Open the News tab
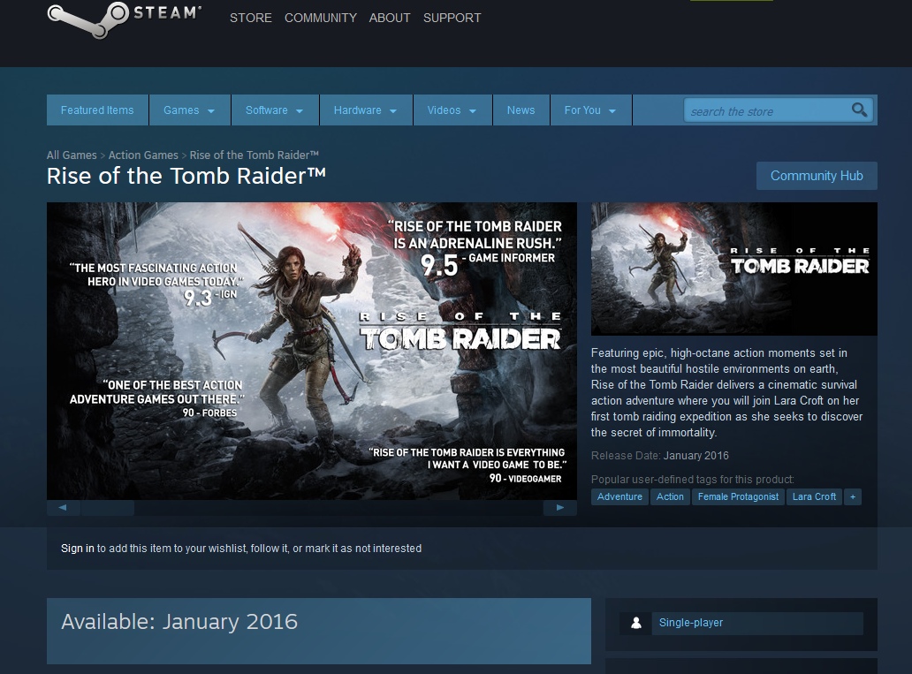Viewport: 912px width, 674px height. (521, 110)
